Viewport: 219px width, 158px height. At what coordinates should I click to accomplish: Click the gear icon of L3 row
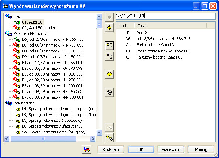pos(18,121)
